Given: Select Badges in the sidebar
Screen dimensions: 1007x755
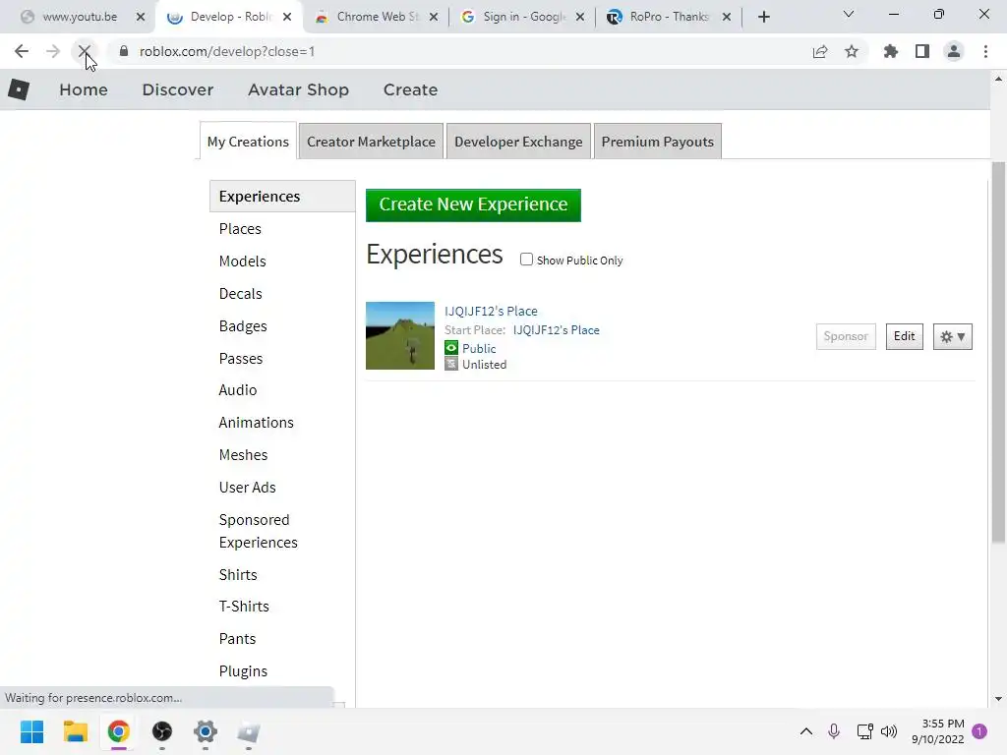Looking at the screenshot, I should click(x=243, y=326).
